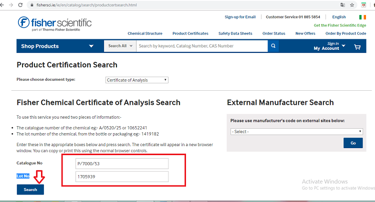Click the magnifier search icon button

pyautogui.click(x=273, y=46)
